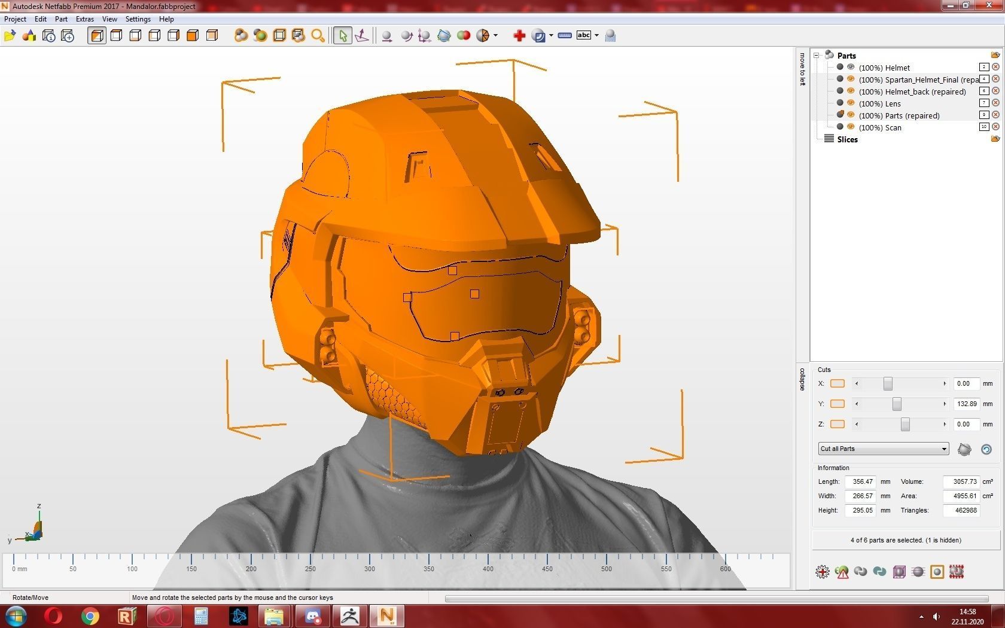Click the highlighted sphere-in-square icon
The height and width of the screenshot is (628, 1005).
tap(937, 572)
